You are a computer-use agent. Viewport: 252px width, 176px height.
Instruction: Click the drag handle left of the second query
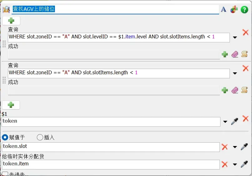[4, 81]
